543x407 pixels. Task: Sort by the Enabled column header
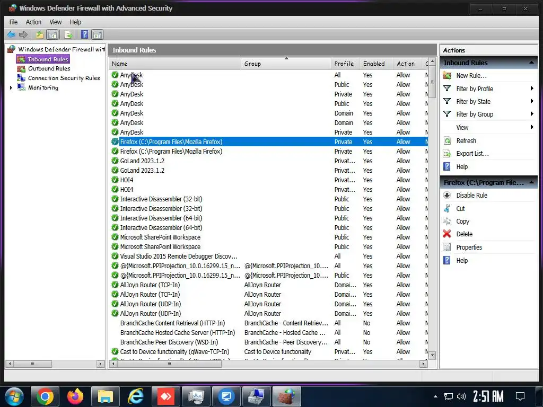tap(376, 64)
